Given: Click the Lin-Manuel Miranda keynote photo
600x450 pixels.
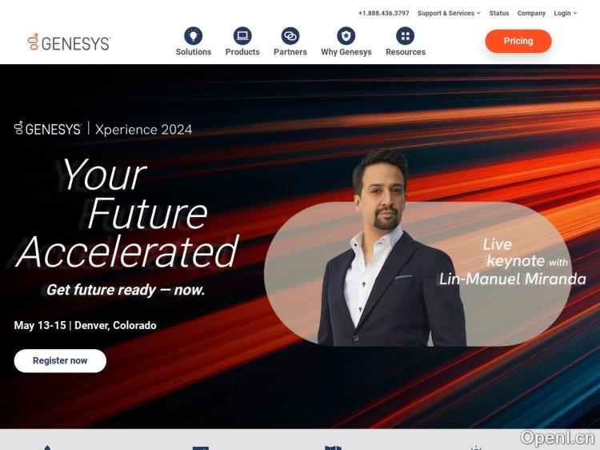Looking at the screenshot, I should click(390, 249).
